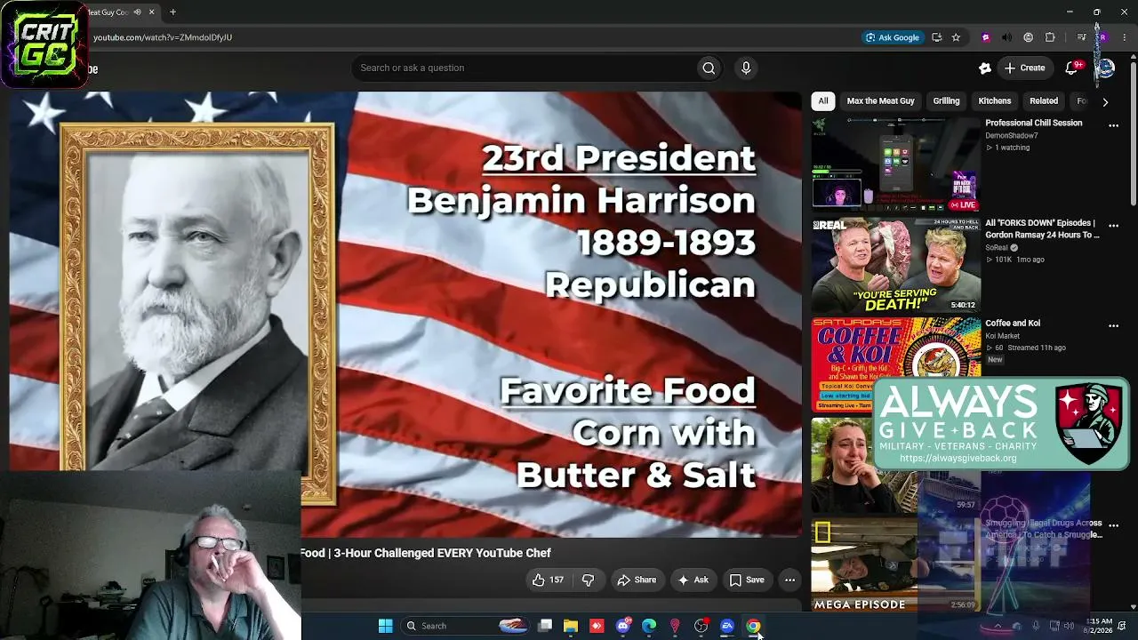
Task: Click the Professional Chill Session video title
Action: click(x=1034, y=123)
